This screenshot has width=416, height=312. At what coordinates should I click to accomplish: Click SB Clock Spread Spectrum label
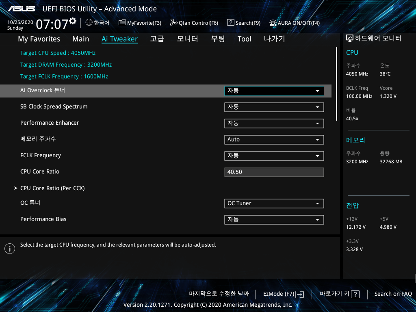54,107
